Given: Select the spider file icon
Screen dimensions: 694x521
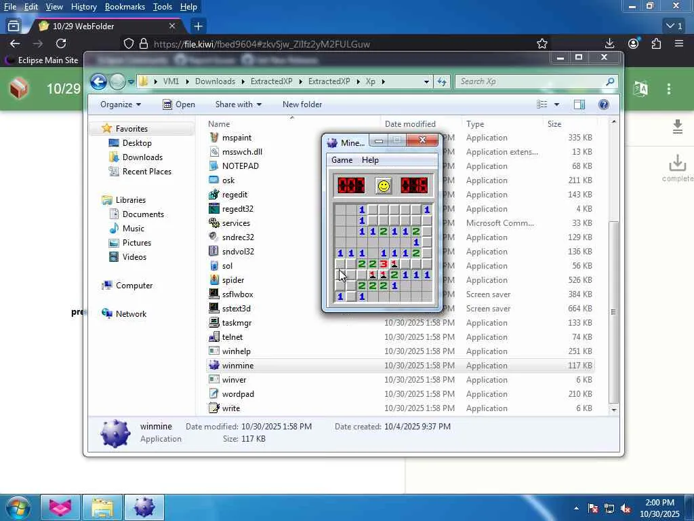Looking at the screenshot, I should click(x=213, y=280).
